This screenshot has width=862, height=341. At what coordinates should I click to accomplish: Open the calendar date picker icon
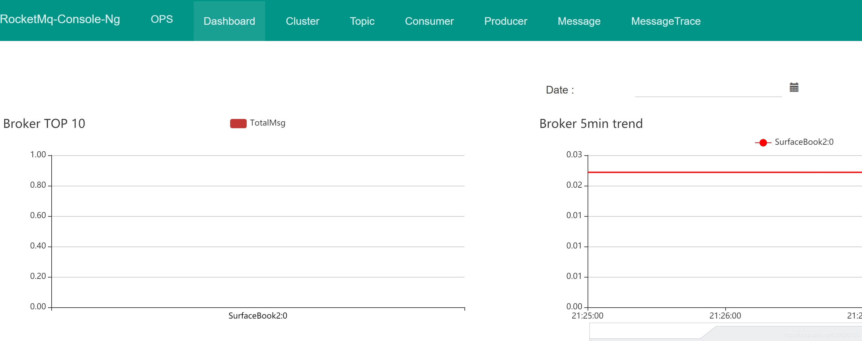click(794, 88)
